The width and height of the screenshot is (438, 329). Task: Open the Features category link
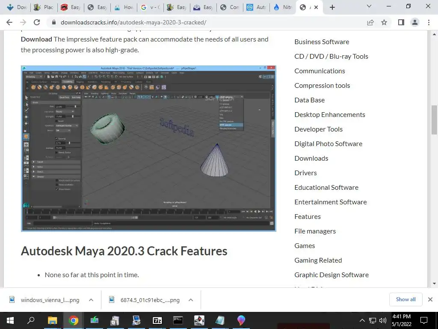pyautogui.click(x=308, y=216)
